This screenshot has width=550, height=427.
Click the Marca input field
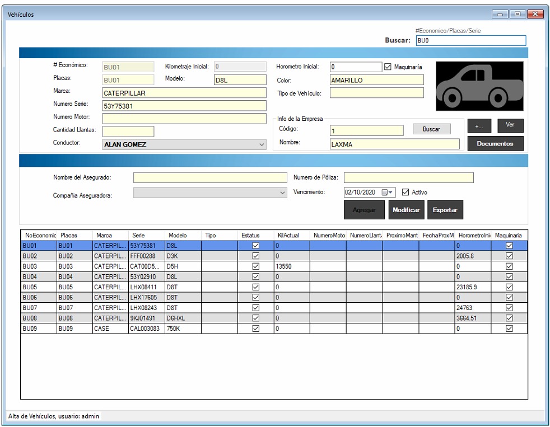[x=184, y=93]
